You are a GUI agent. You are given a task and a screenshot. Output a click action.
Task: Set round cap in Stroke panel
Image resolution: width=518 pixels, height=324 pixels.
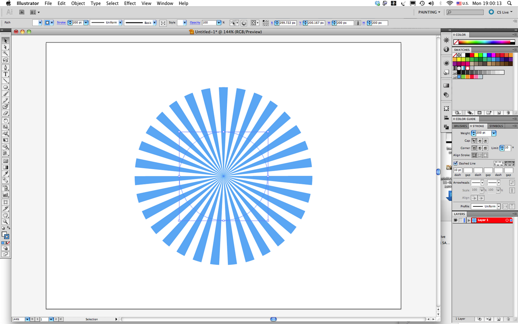pyautogui.click(x=480, y=141)
